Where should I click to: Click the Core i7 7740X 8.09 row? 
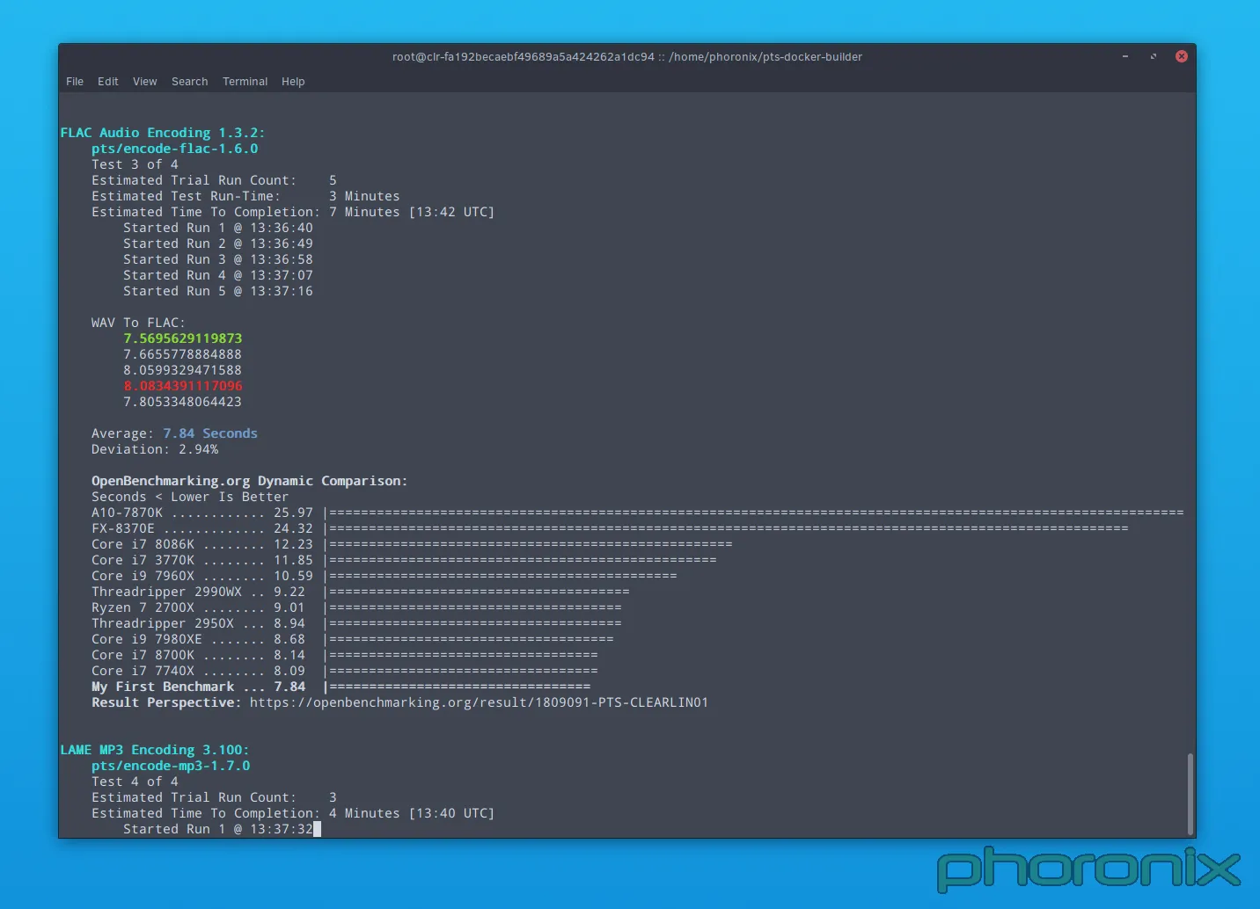click(x=345, y=671)
